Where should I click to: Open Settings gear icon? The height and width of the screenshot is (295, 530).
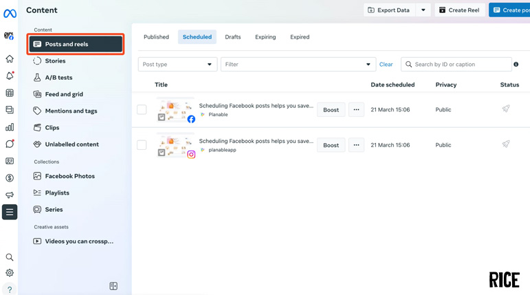(x=10, y=273)
